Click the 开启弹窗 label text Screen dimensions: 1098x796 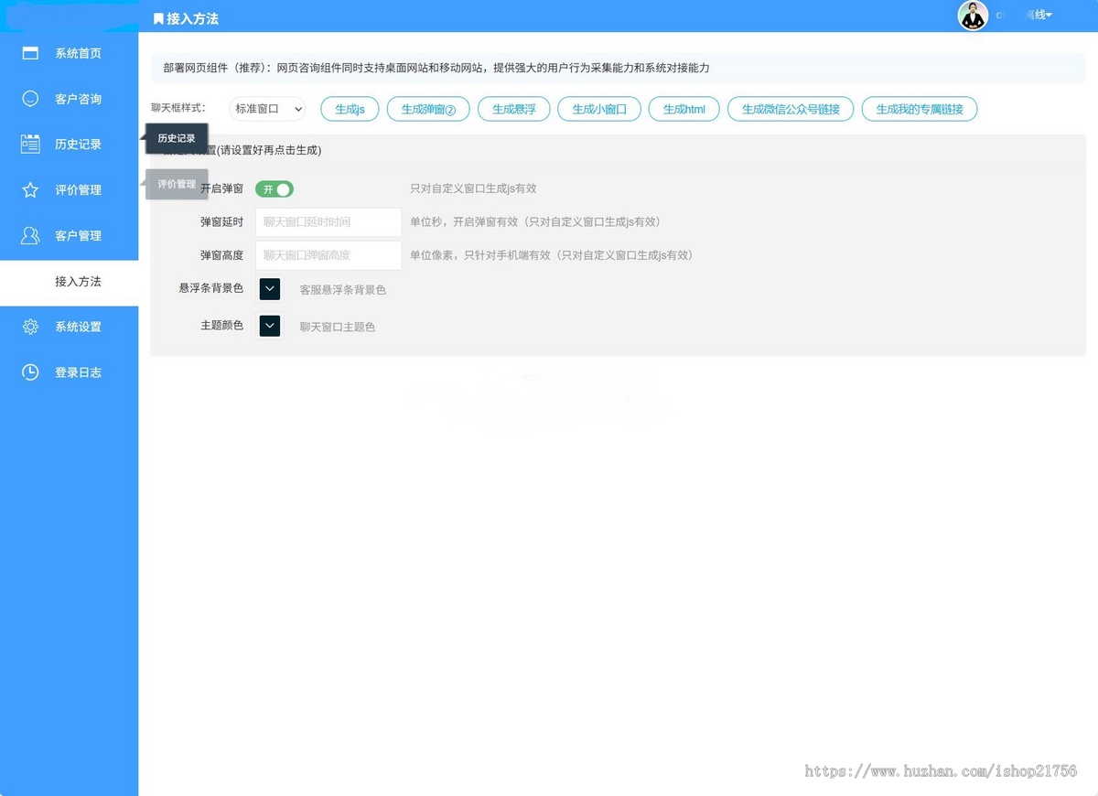pos(221,188)
